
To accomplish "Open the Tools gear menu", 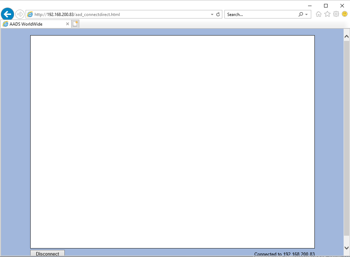I will pos(336,14).
